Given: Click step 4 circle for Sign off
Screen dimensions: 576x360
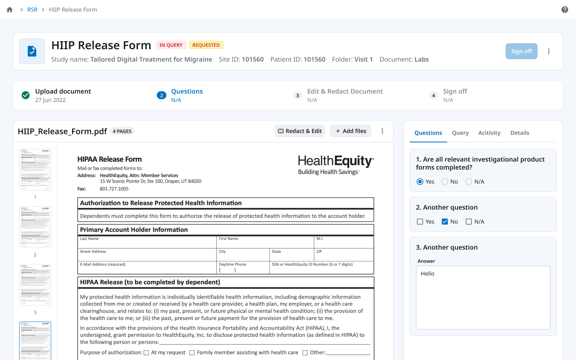Looking at the screenshot, I should pyautogui.click(x=433, y=95).
